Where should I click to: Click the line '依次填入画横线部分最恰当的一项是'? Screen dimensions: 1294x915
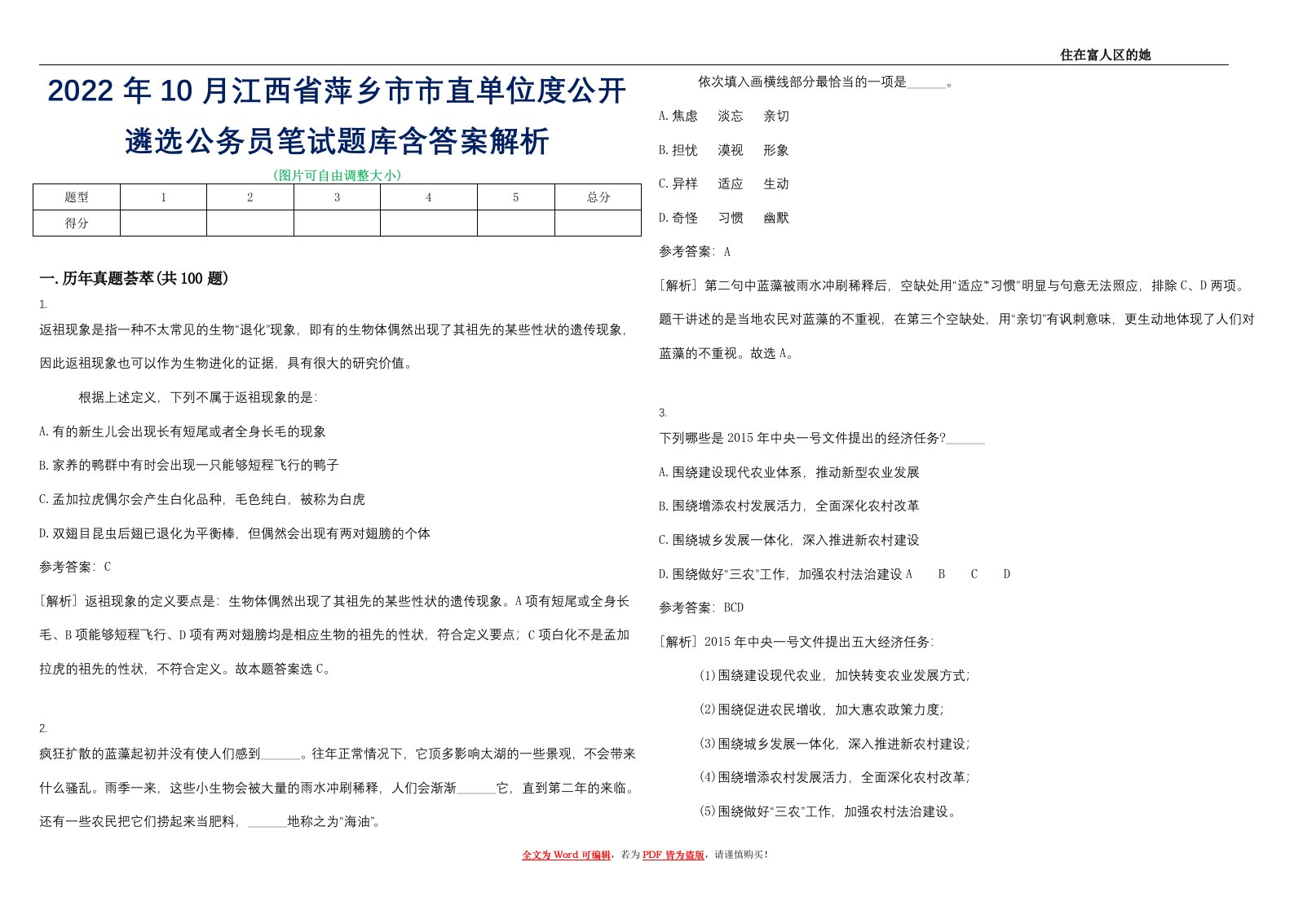point(802,82)
